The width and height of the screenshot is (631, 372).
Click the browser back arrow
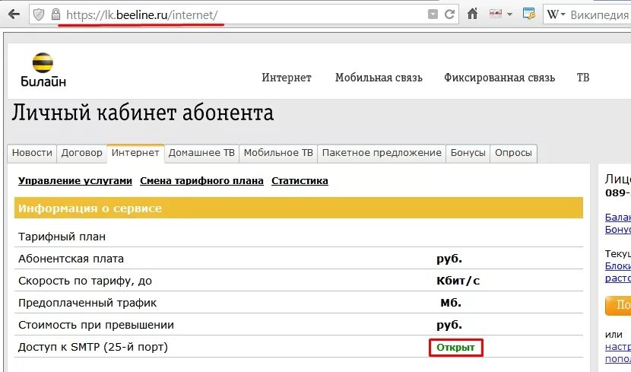pyautogui.click(x=14, y=15)
